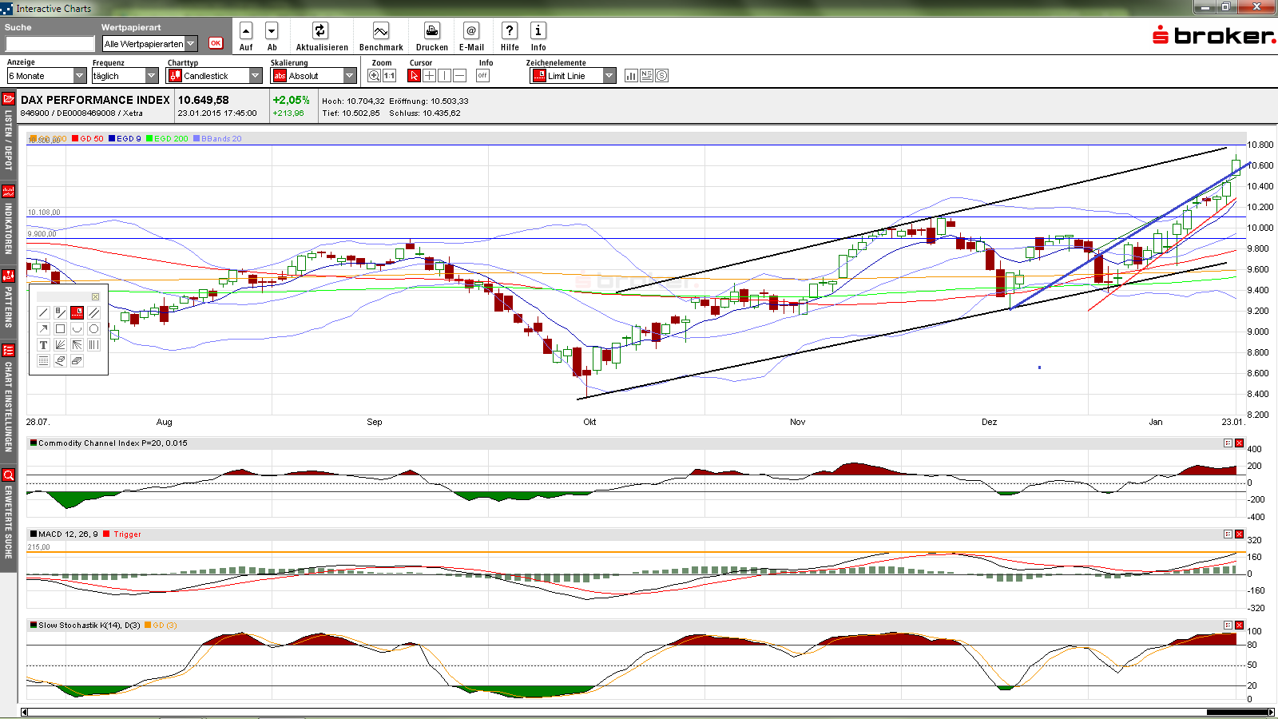This screenshot has width=1278, height=719.
Task: Open settings of Commodity Channel Index panel
Action: (x=1228, y=443)
